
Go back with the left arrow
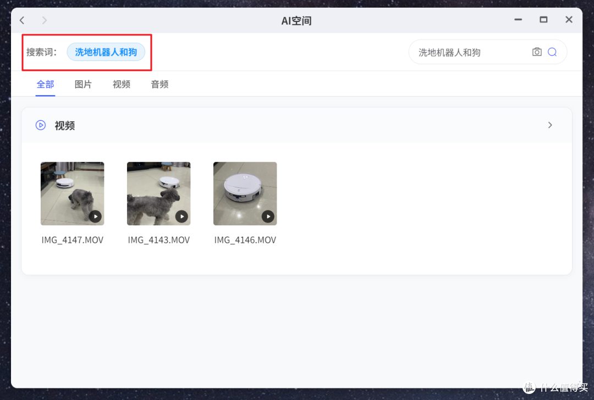coord(22,20)
